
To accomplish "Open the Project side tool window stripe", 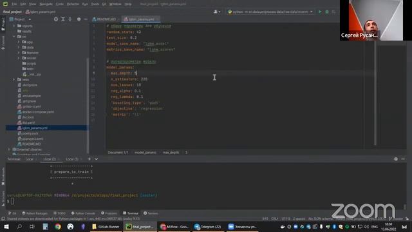I will [x=3, y=24].
